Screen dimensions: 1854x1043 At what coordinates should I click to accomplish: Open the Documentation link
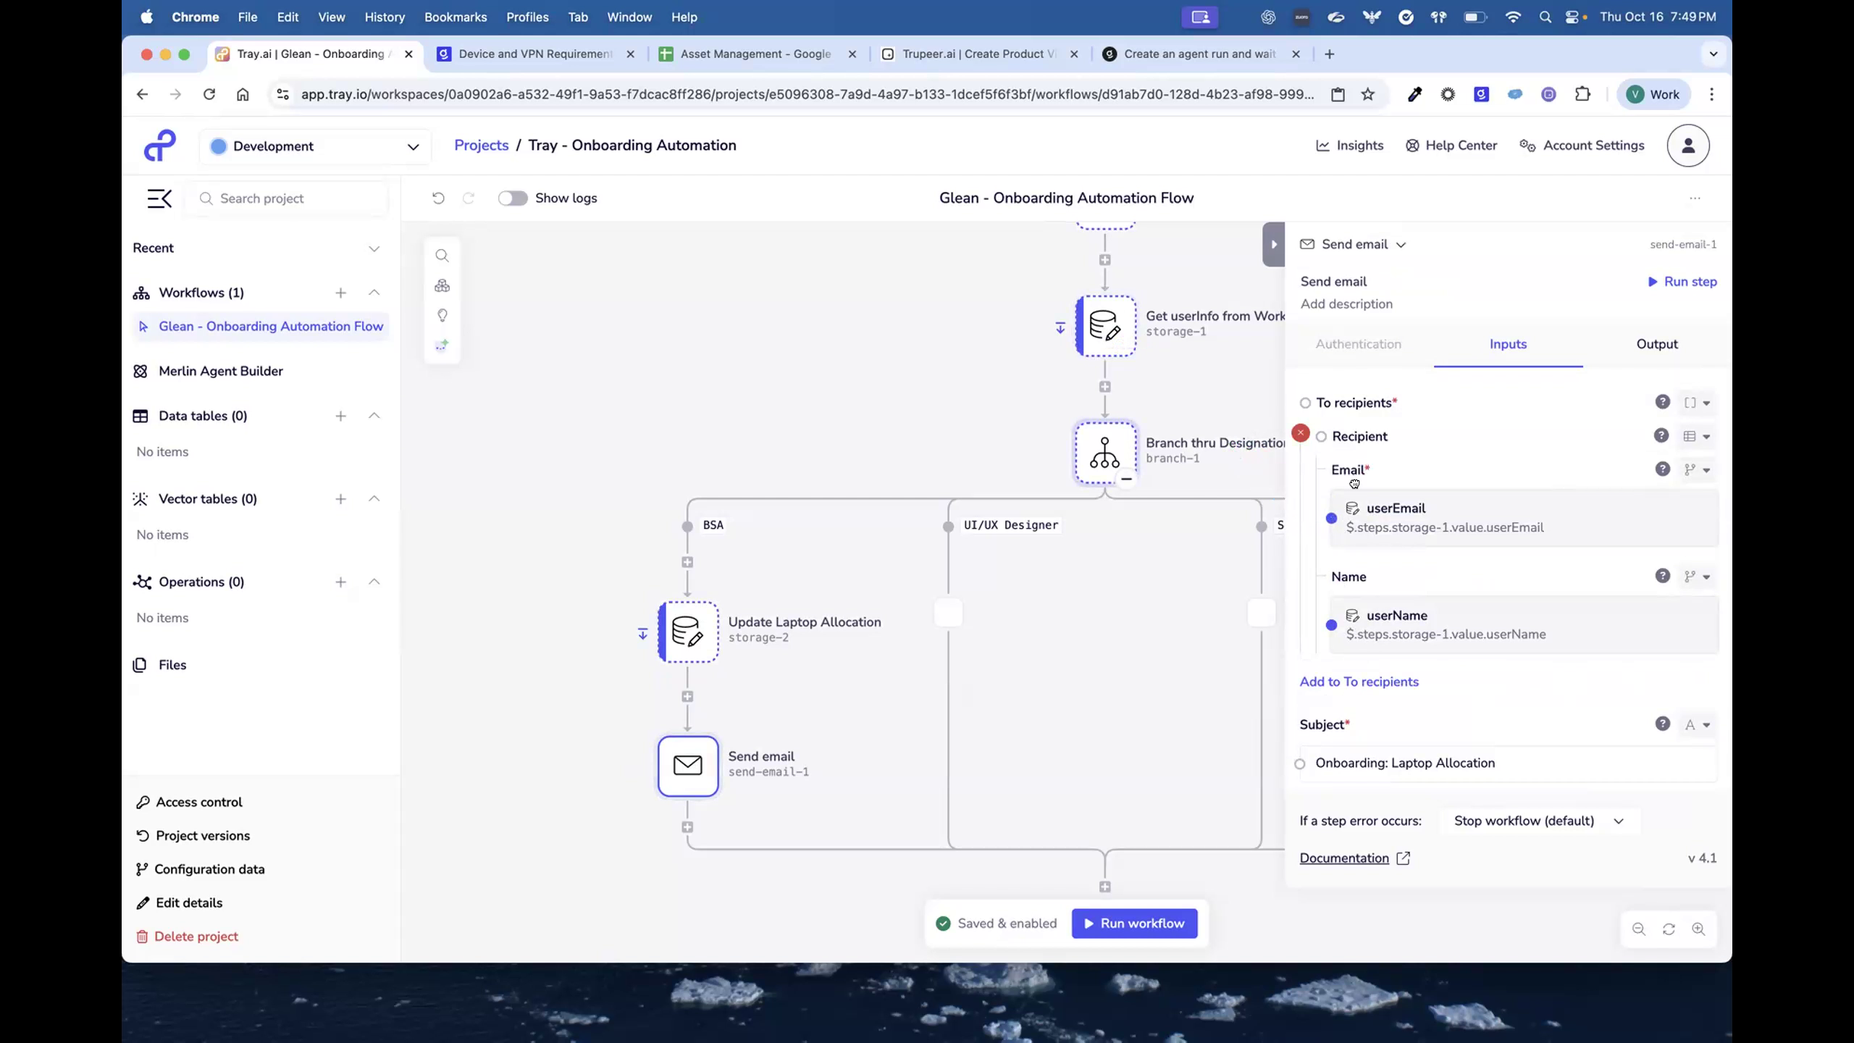click(x=1346, y=858)
